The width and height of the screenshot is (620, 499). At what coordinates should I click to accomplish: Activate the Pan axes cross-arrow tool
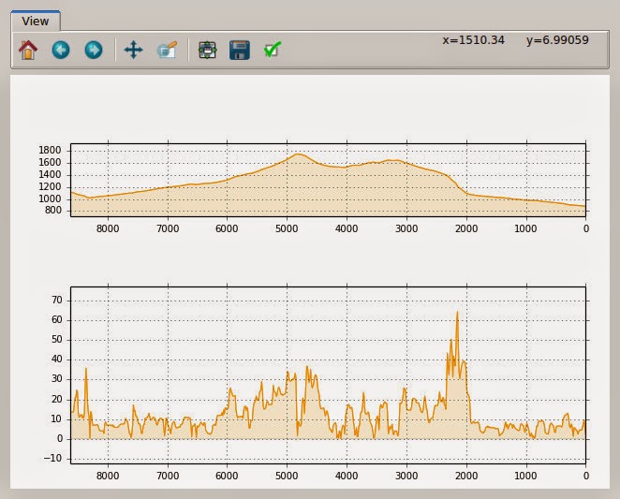(x=133, y=51)
